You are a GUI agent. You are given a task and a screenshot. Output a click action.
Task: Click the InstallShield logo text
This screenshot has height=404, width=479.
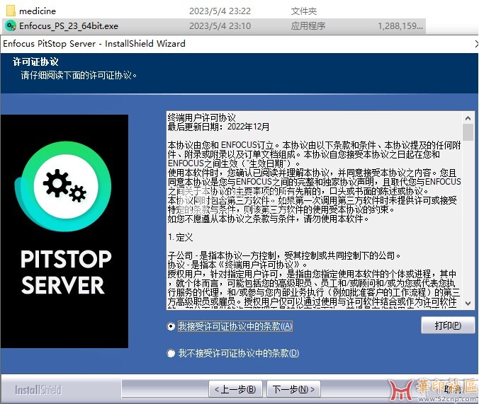tap(38, 390)
